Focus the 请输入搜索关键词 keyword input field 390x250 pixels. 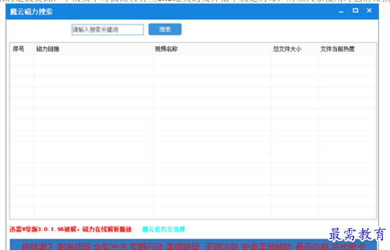[108, 30]
